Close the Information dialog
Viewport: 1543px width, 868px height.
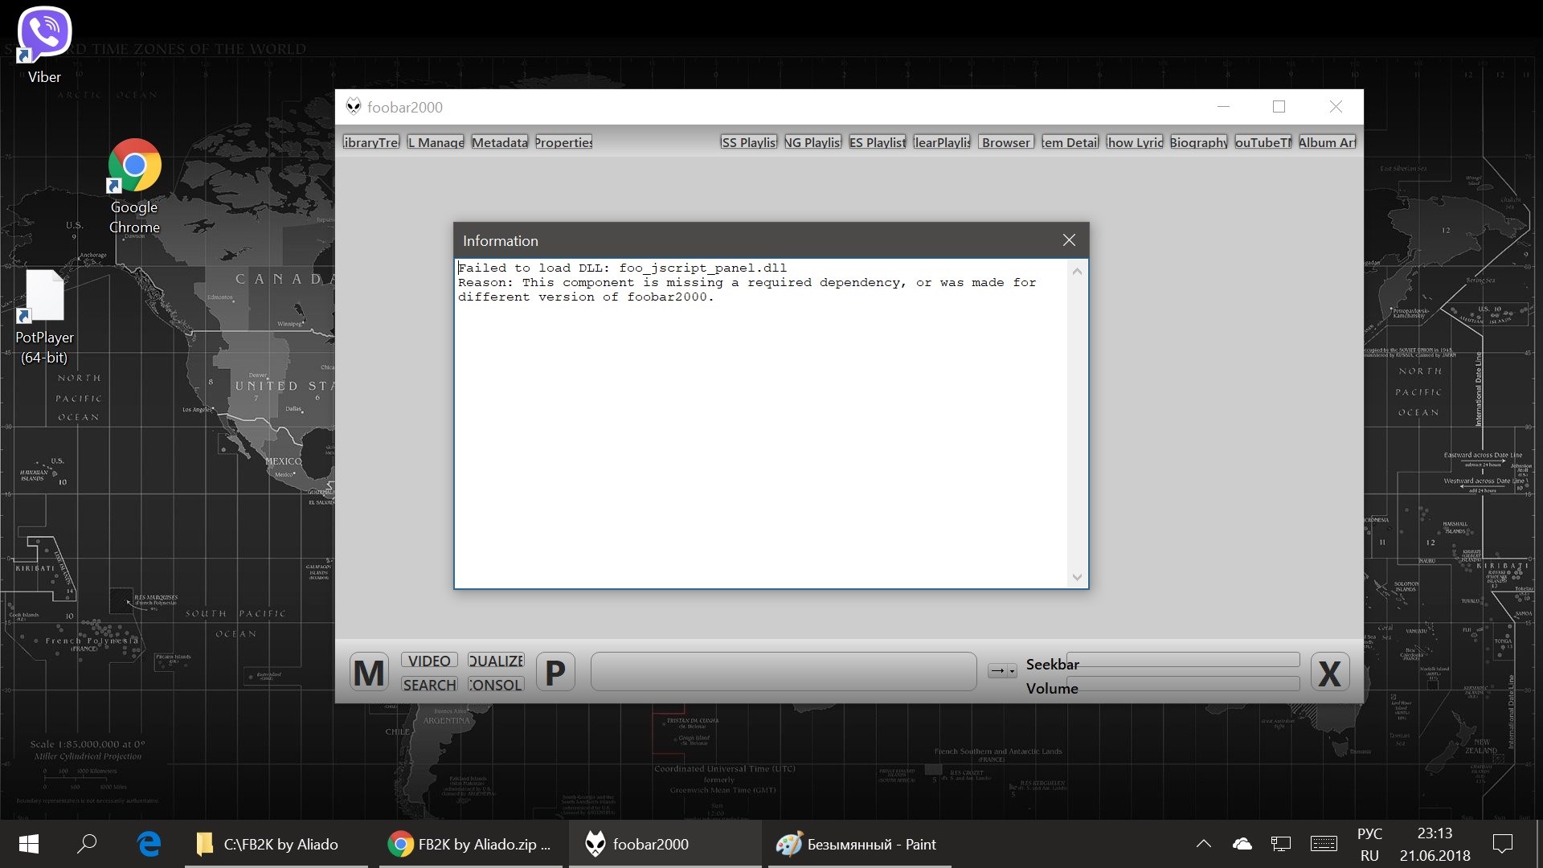tap(1069, 240)
